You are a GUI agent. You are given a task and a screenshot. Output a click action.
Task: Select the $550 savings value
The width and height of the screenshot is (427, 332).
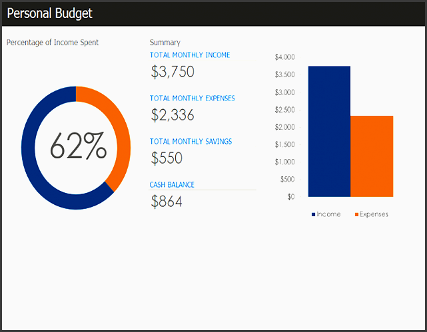coord(167,158)
